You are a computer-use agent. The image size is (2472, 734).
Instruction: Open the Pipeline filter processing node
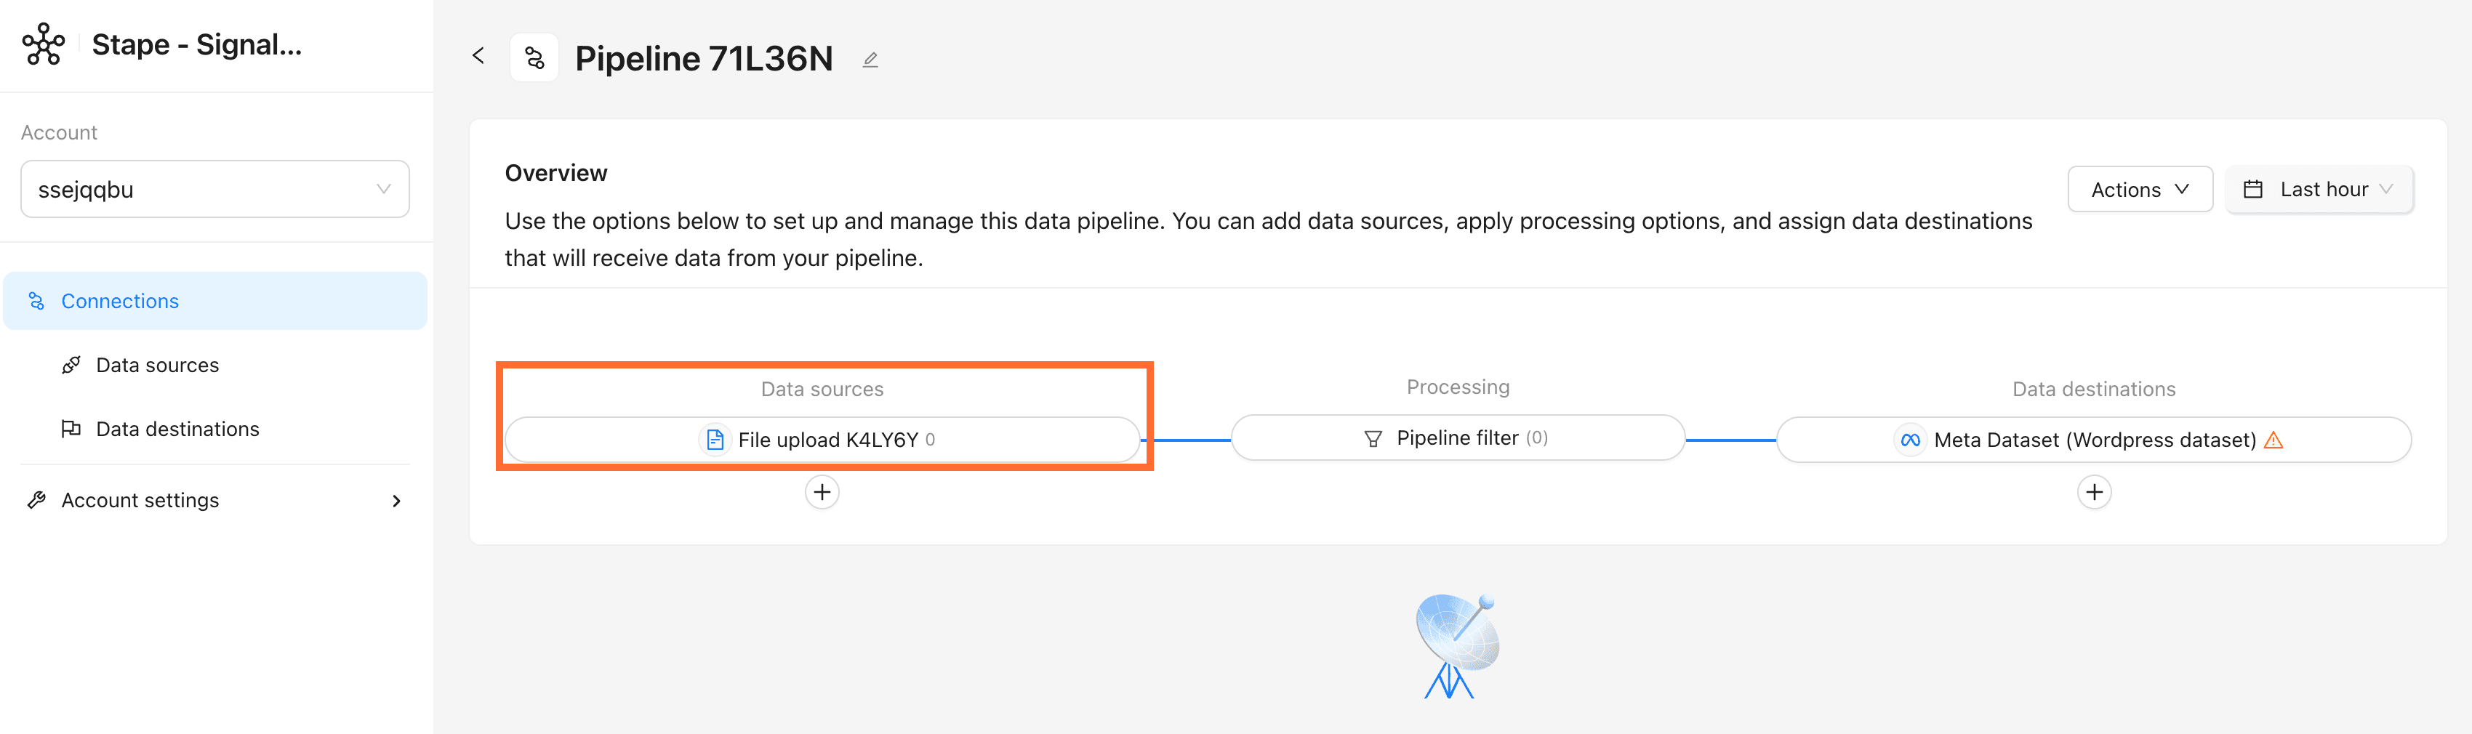click(x=1458, y=437)
